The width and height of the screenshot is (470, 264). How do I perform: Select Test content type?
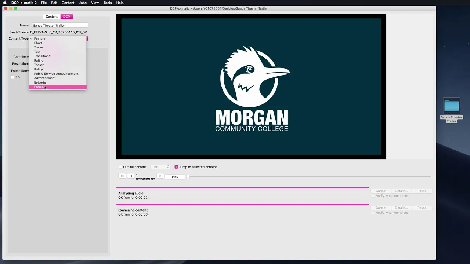pyautogui.click(x=58, y=52)
